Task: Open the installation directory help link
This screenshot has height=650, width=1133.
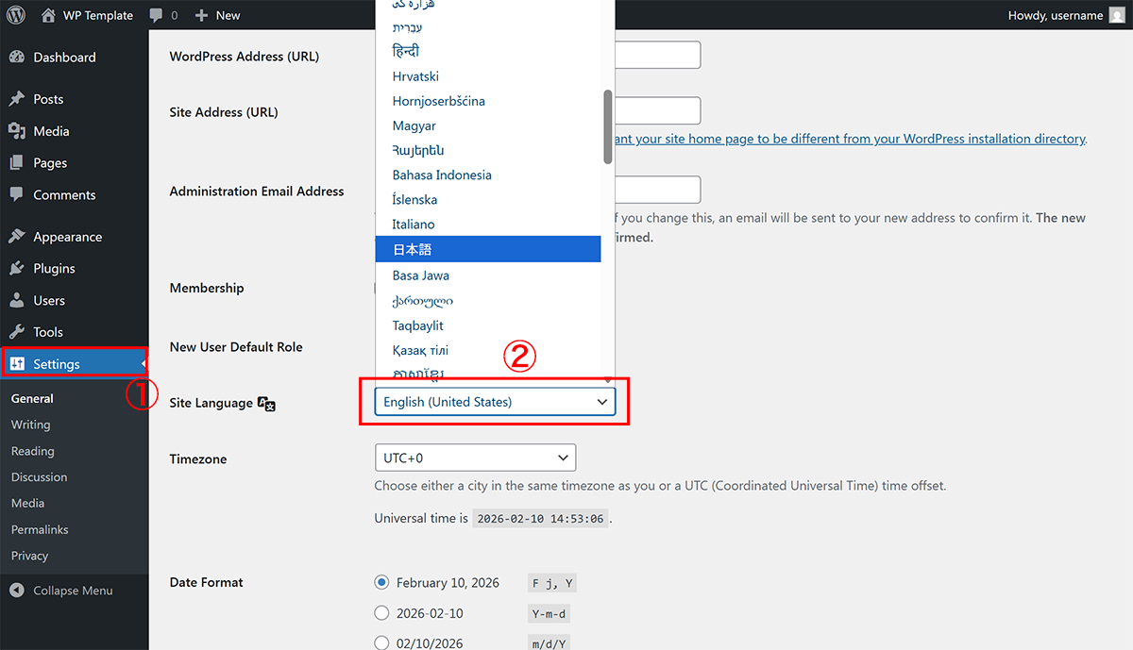Action: 849,139
